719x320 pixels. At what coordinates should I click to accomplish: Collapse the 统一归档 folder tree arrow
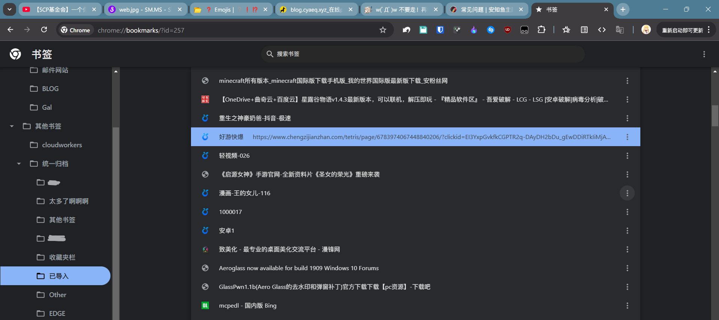pyautogui.click(x=19, y=164)
